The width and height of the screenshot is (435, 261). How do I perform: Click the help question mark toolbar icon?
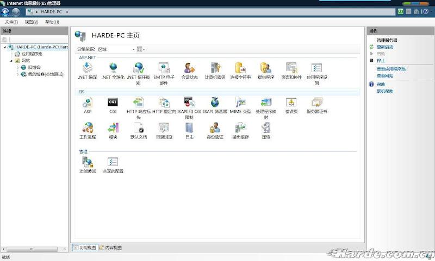pos(426,11)
